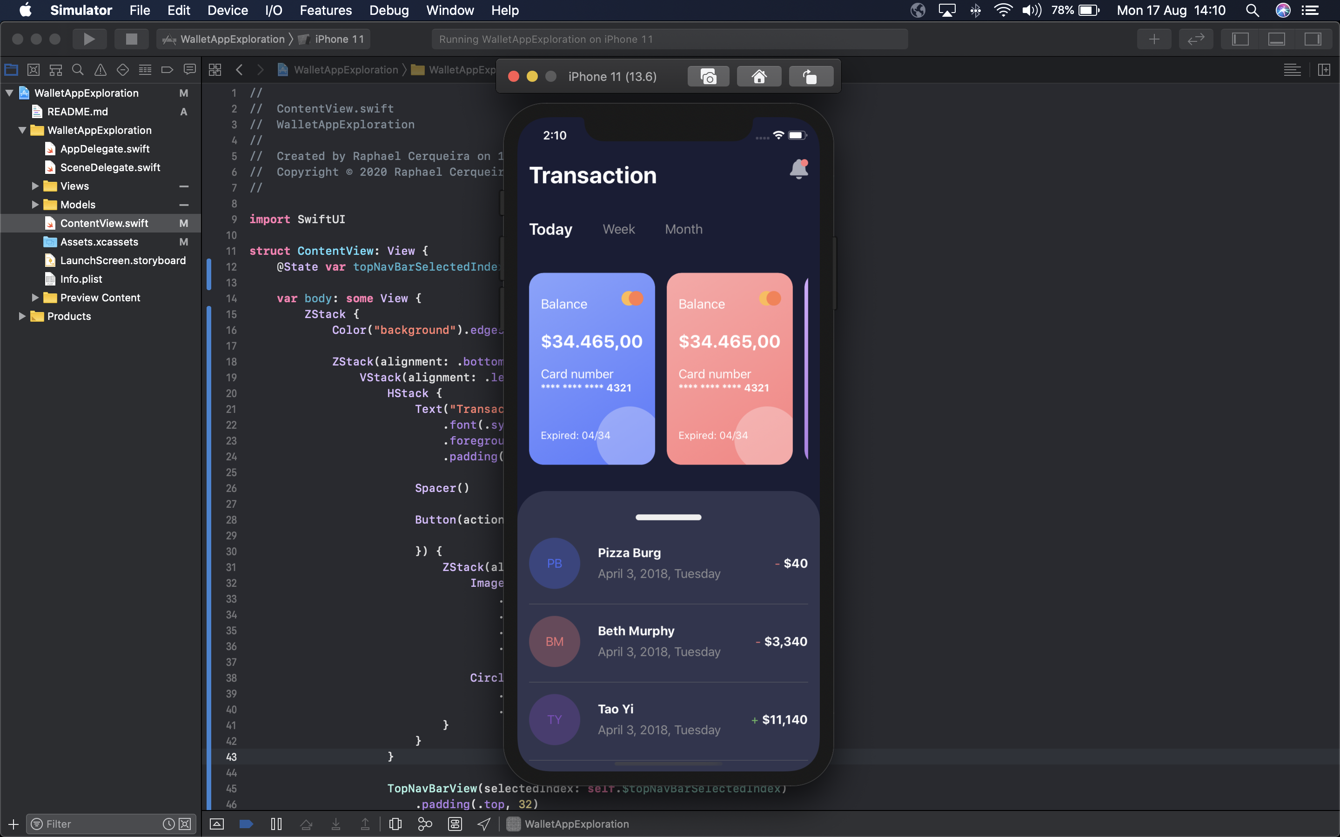The image size is (1340, 837).
Task: Toggle the bottom debug area visibility
Action: (x=1276, y=39)
